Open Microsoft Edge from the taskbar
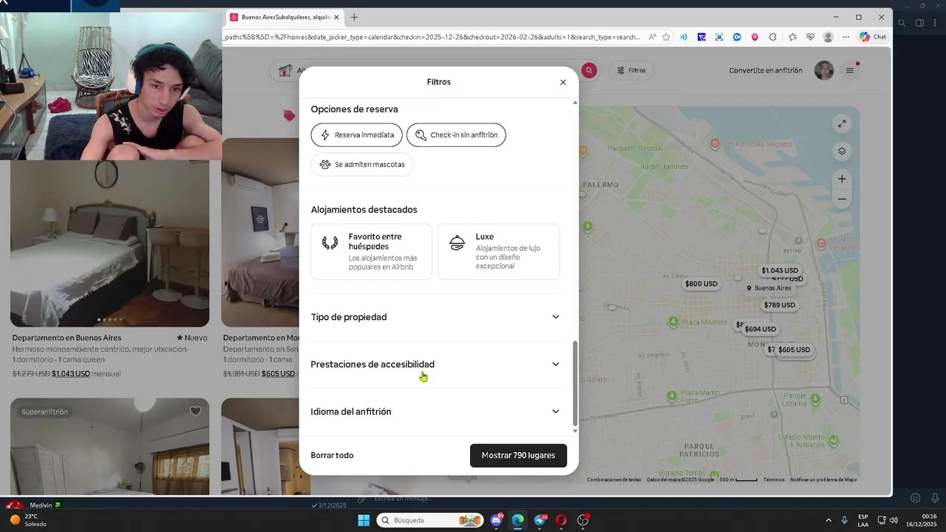This screenshot has width=946, height=532. [517, 520]
